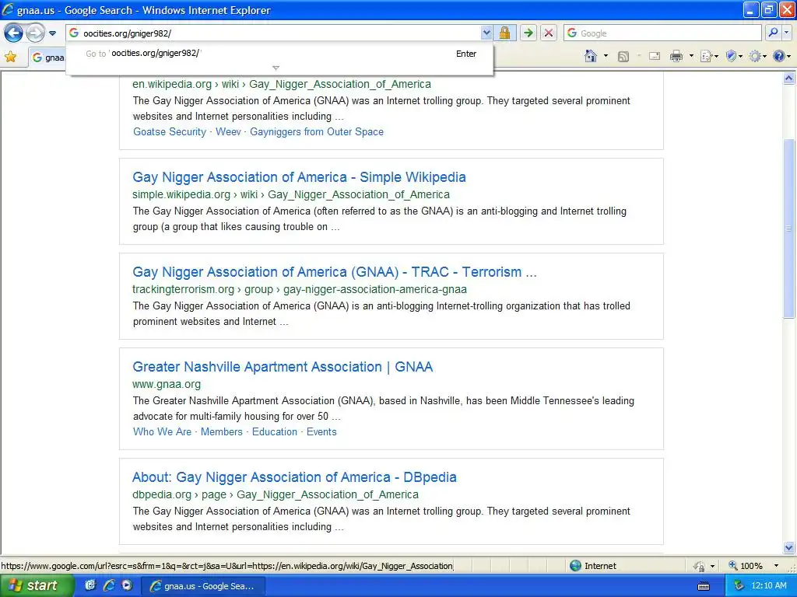797x597 pixels.
Task: Open the Simple Wikipedia result title
Action: pos(299,177)
